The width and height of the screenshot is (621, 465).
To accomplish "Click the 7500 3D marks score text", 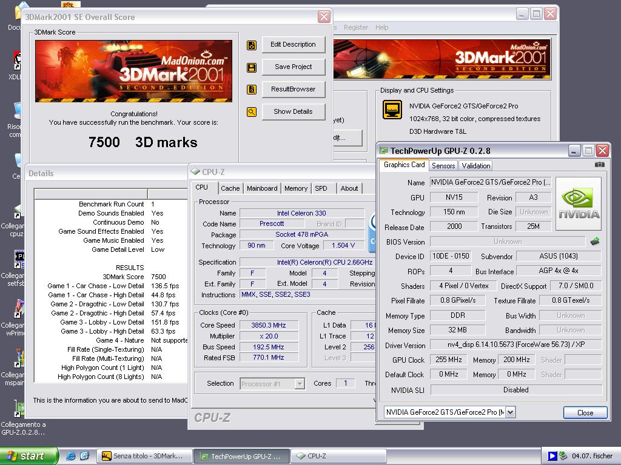I will click(x=143, y=142).
